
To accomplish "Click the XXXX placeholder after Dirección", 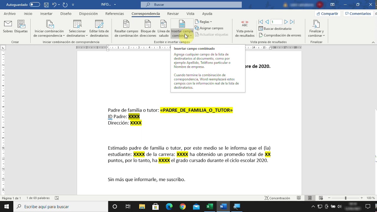I will pyautogui.click(x=136, y=123).
